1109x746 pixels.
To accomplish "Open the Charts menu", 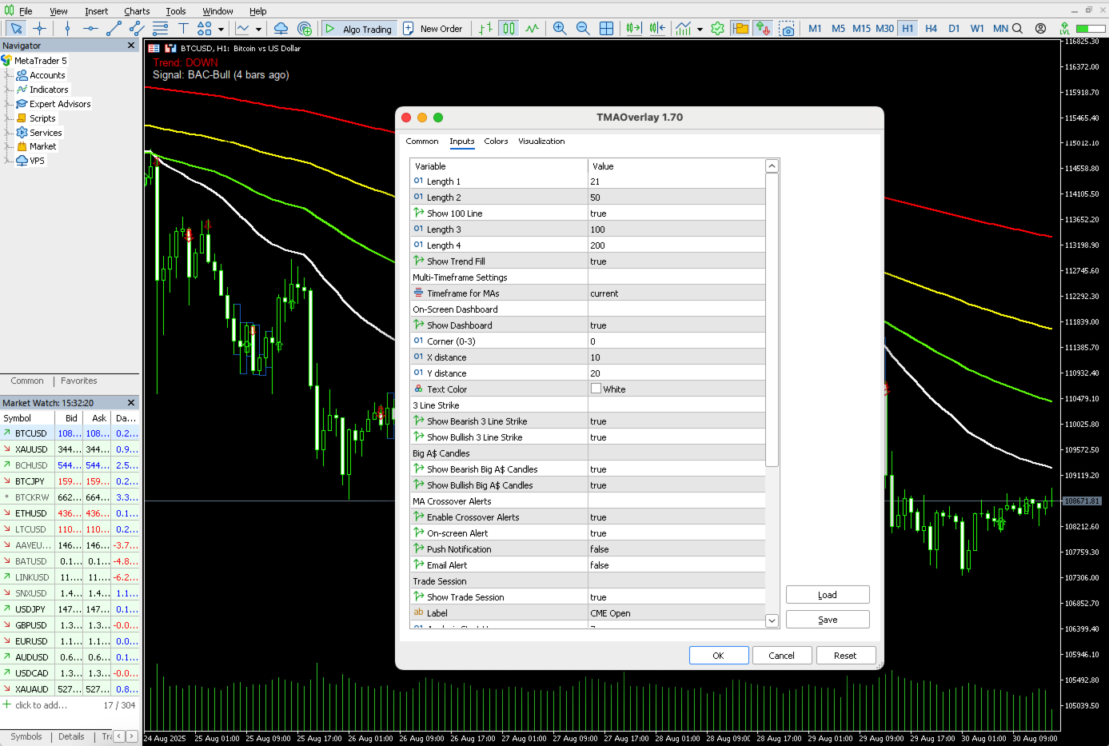I will pos(137,11).
